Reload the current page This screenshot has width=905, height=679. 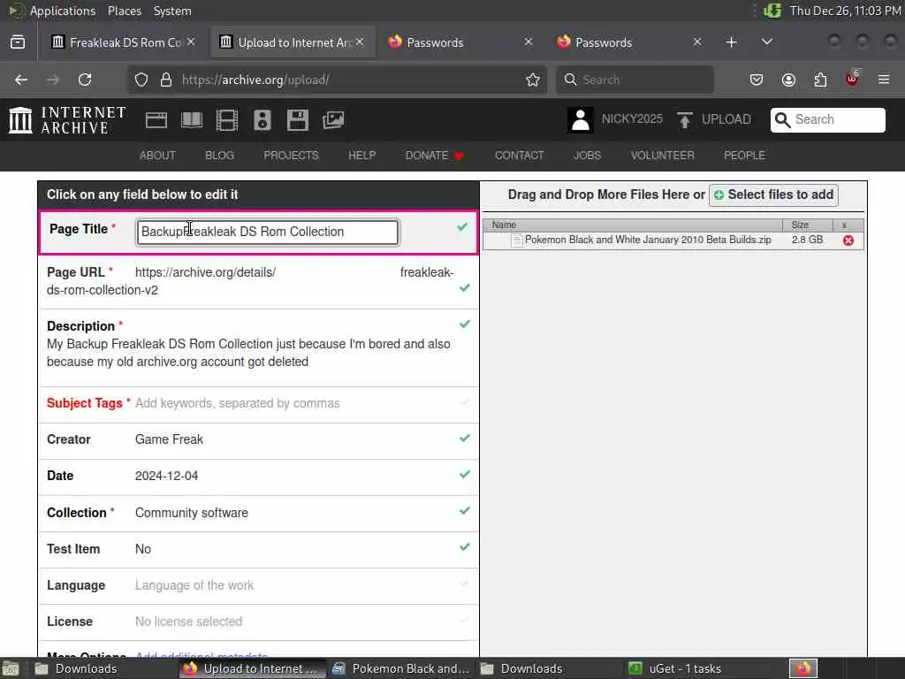tap(85, 80)
